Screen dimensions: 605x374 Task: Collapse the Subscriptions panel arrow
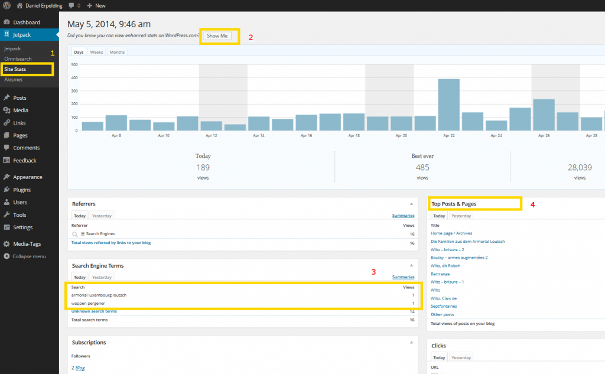[x=411, y=342]
